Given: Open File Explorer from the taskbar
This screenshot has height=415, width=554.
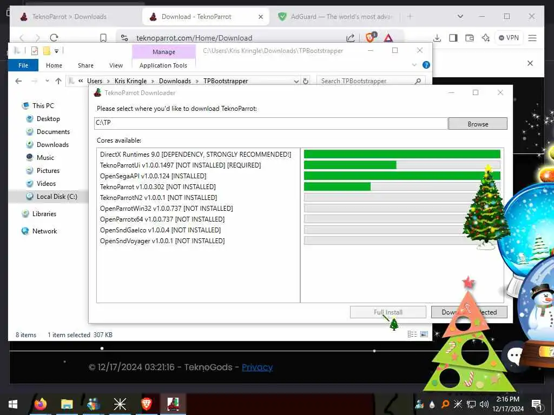Looking at the screenshot, I should [x=67, y=404].
